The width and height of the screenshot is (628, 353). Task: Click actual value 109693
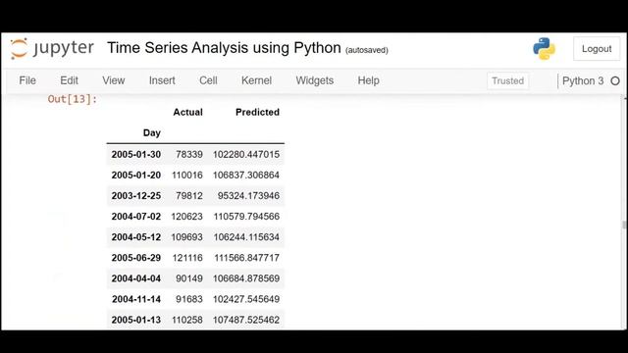(187, 237)
